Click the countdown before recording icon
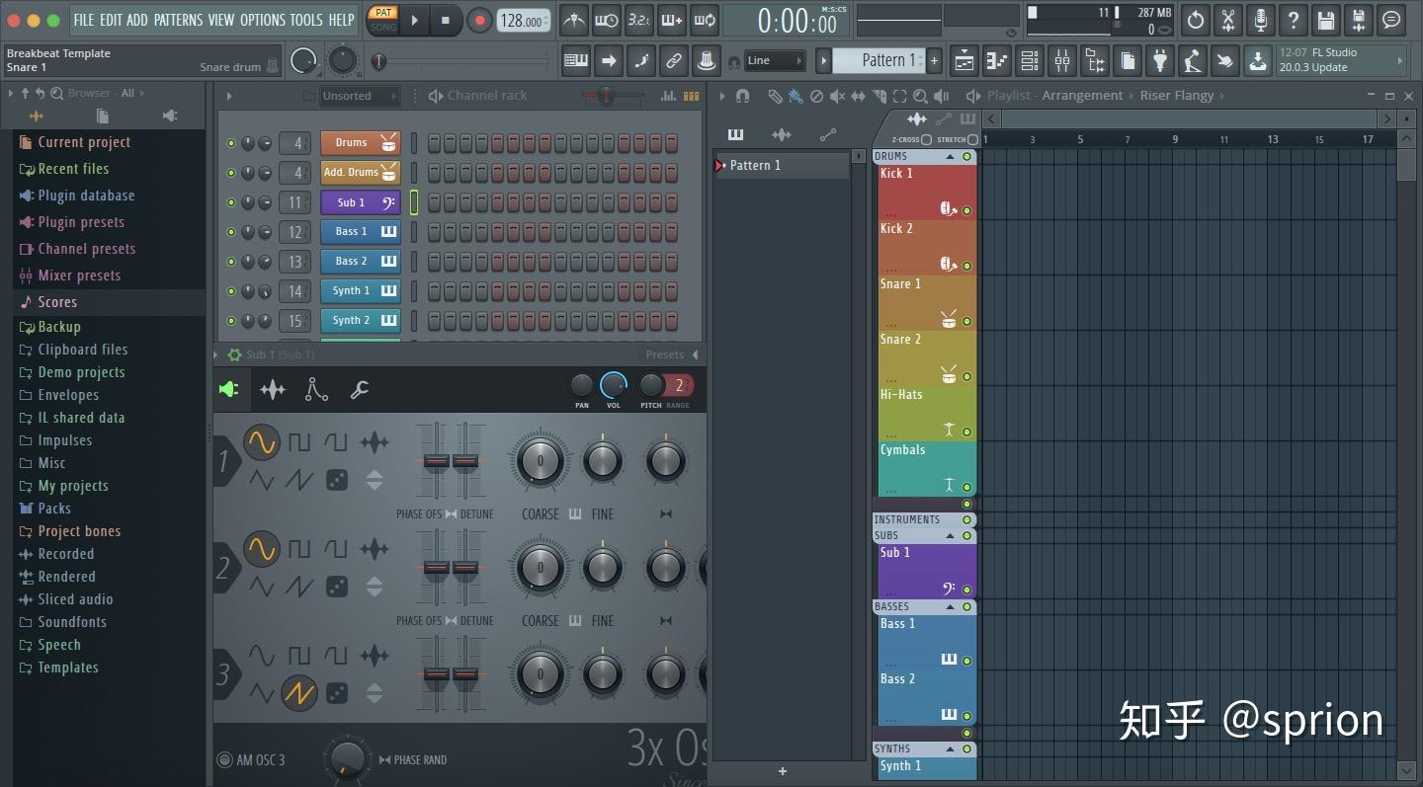1423x787 pixels. [x=639, y=20]
